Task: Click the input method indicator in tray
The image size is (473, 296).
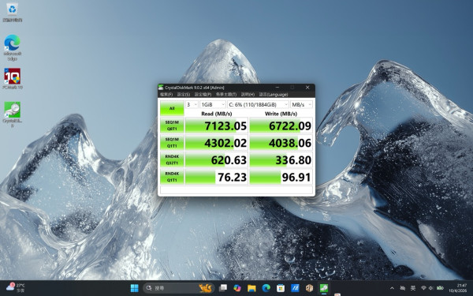Action: coord(413,288)
